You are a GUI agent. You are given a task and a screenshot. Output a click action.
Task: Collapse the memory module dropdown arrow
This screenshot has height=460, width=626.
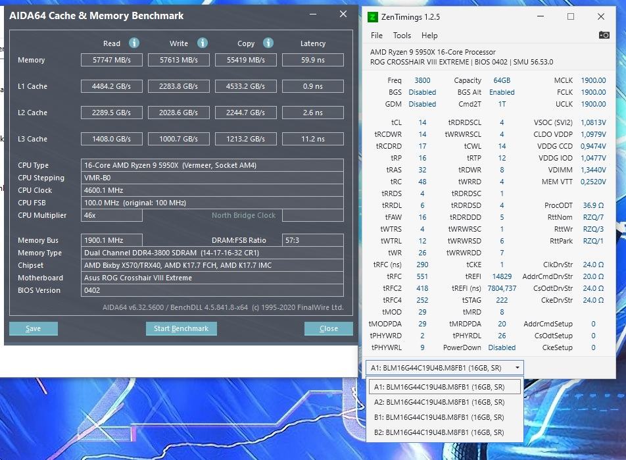[518, 368]
